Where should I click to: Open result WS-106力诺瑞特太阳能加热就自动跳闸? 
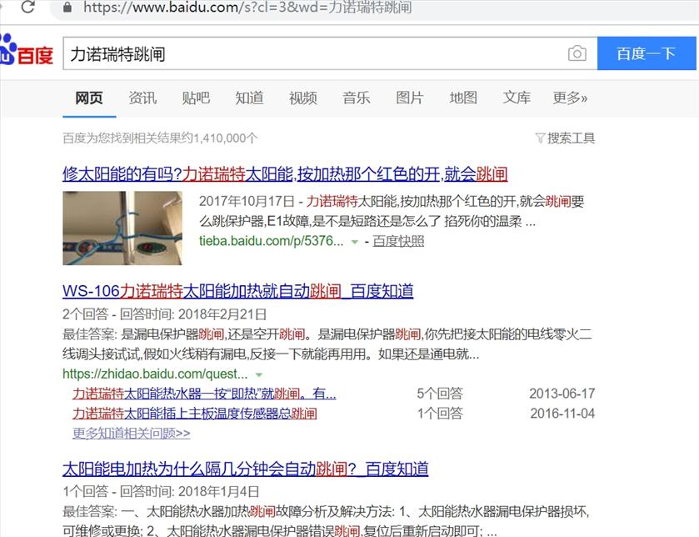pyautogui.click(x=237, y=291)
